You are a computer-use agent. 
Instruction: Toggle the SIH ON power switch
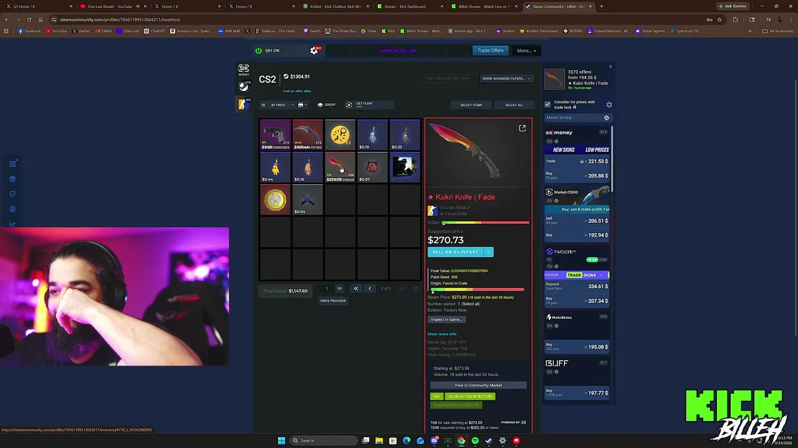(259, 50)
